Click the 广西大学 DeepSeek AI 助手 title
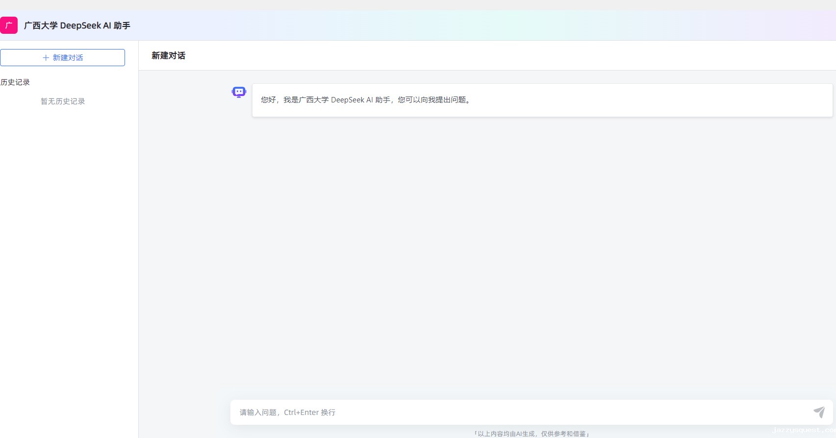Image resolution: width=836 pixels, height=438 pixels. pyautogui.click(x=77, y=25)
